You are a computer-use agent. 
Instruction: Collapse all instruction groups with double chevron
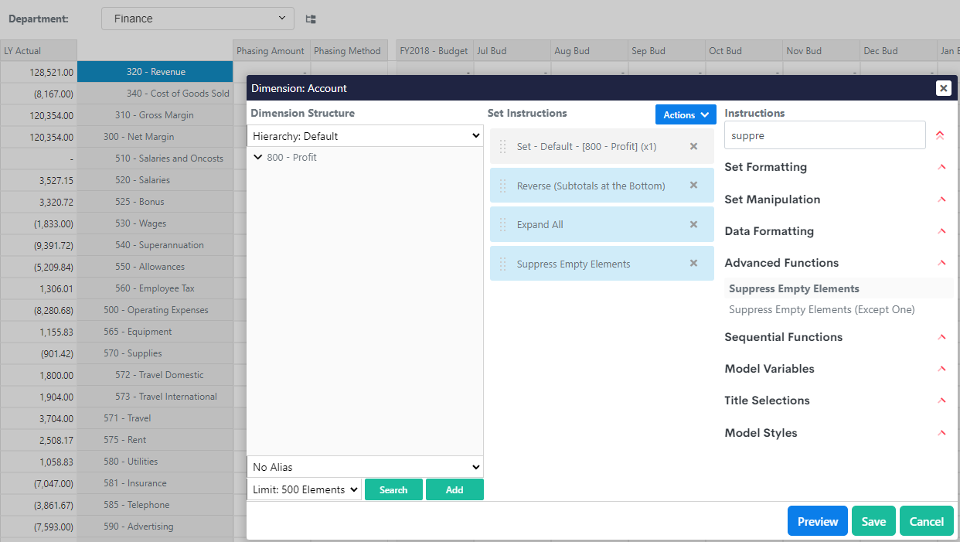(x=940, y=135)
